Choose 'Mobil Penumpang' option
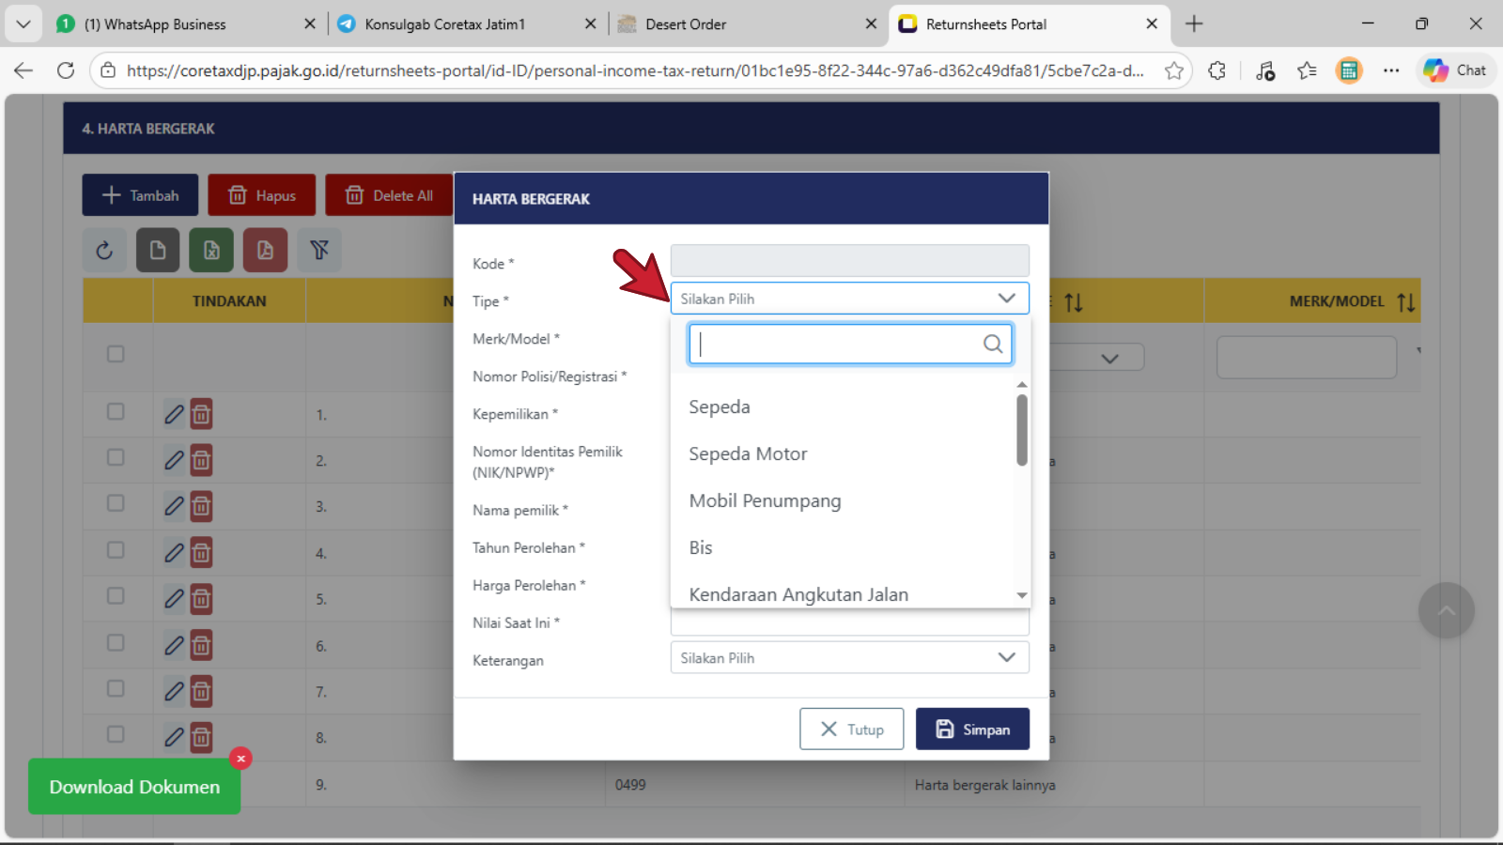1503x845 pixels. (765, 501)
